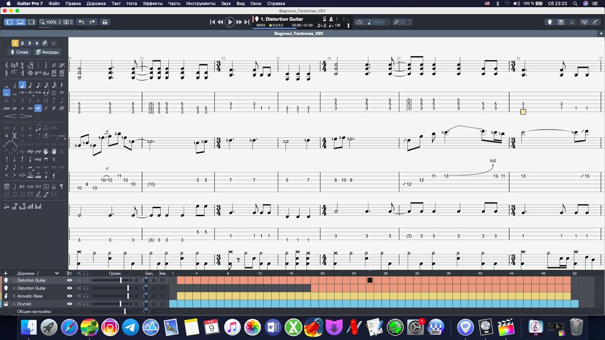The width and height of the screenshot is (605, 340).
Task: Jump to the last bar
Action: (x=247, y=22)
